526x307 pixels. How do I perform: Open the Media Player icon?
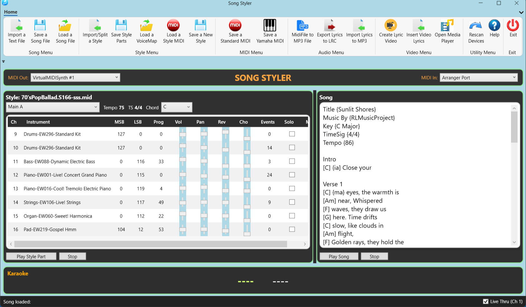(x=447, y=26)
